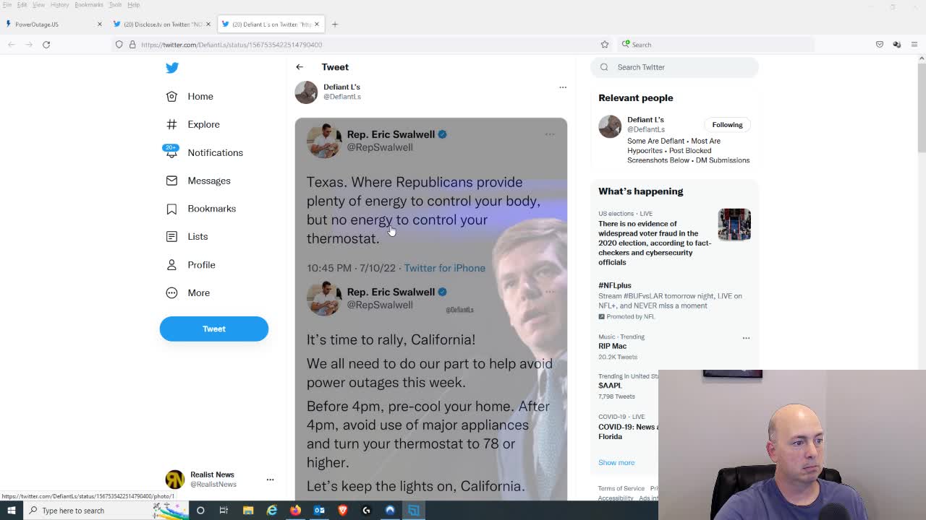Click the browser back arrow

point(12,45)
